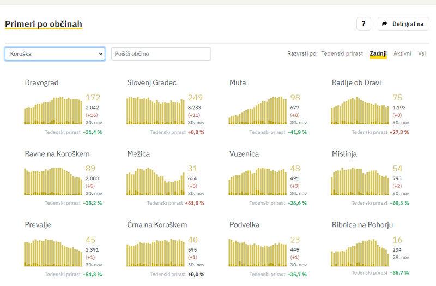Click the Ravne na Koroškem chart
The image size is (436, 286).
click(x=53, y=181)
